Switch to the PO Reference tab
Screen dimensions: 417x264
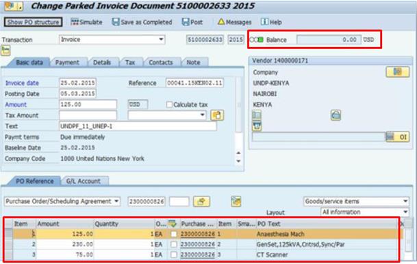34,181
